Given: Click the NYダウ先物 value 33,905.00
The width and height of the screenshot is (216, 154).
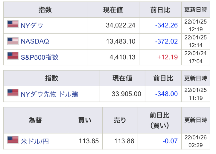Looking at the screenshot, I should 127,94.
